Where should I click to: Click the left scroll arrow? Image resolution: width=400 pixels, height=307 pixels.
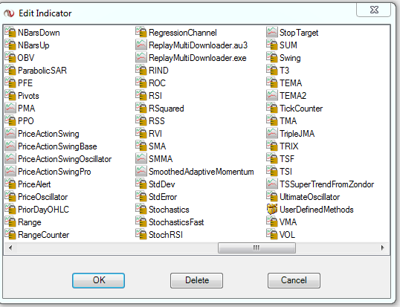10,248
